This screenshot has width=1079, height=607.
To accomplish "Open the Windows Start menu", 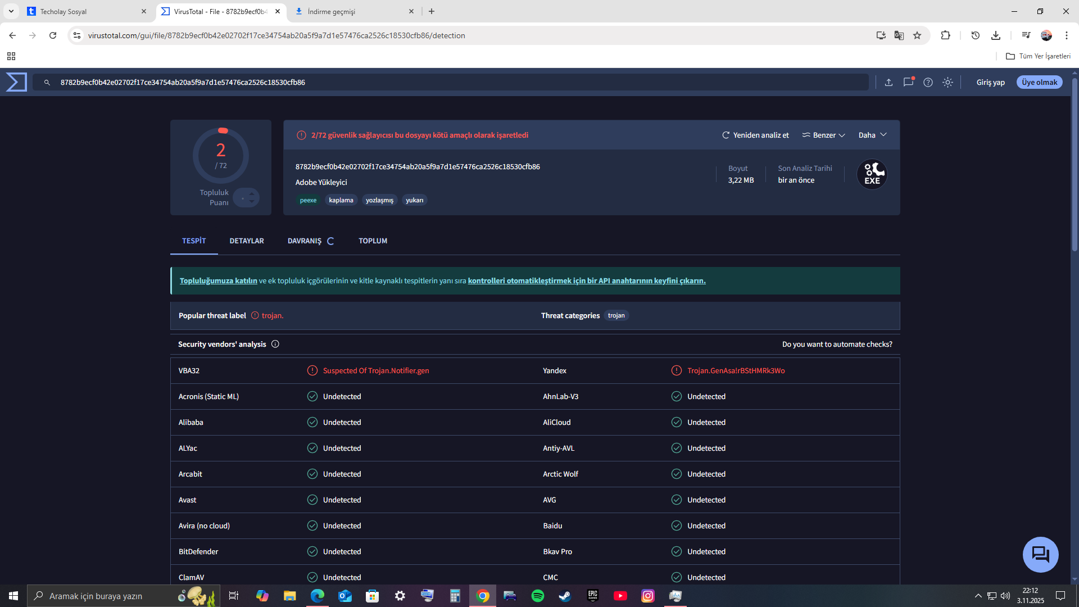I will tap(13, 596).
